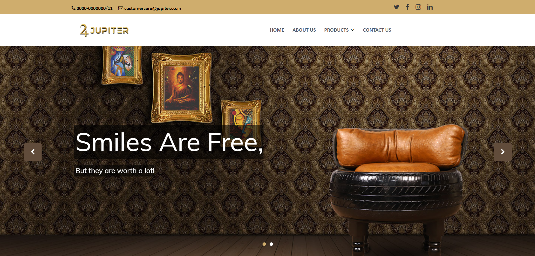Open the Twitter social link icon
Image resolution: width=535 pixels, height=256 pixels.
[x=396, y=7]
